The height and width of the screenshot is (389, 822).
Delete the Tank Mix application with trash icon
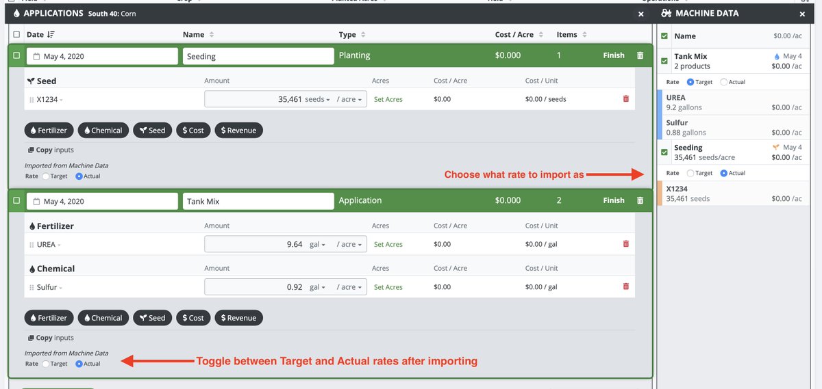640,200
